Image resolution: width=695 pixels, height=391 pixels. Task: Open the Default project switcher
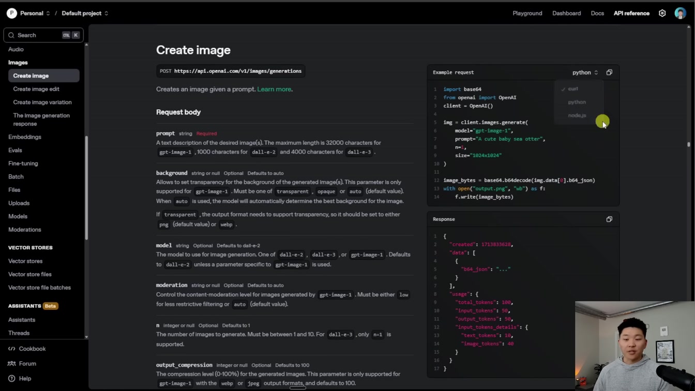click(x=85, y=13)
